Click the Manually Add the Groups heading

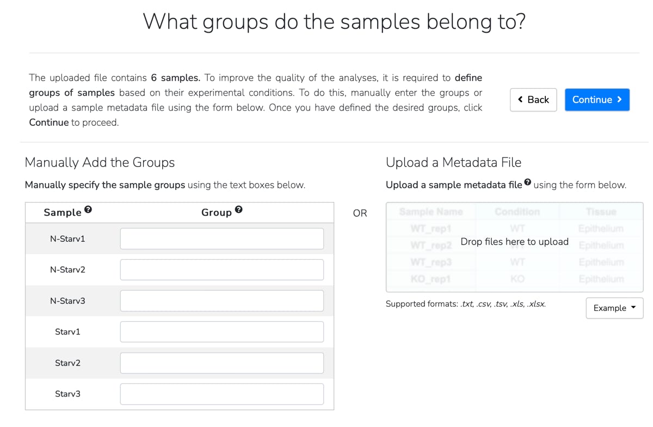(100, 162)
